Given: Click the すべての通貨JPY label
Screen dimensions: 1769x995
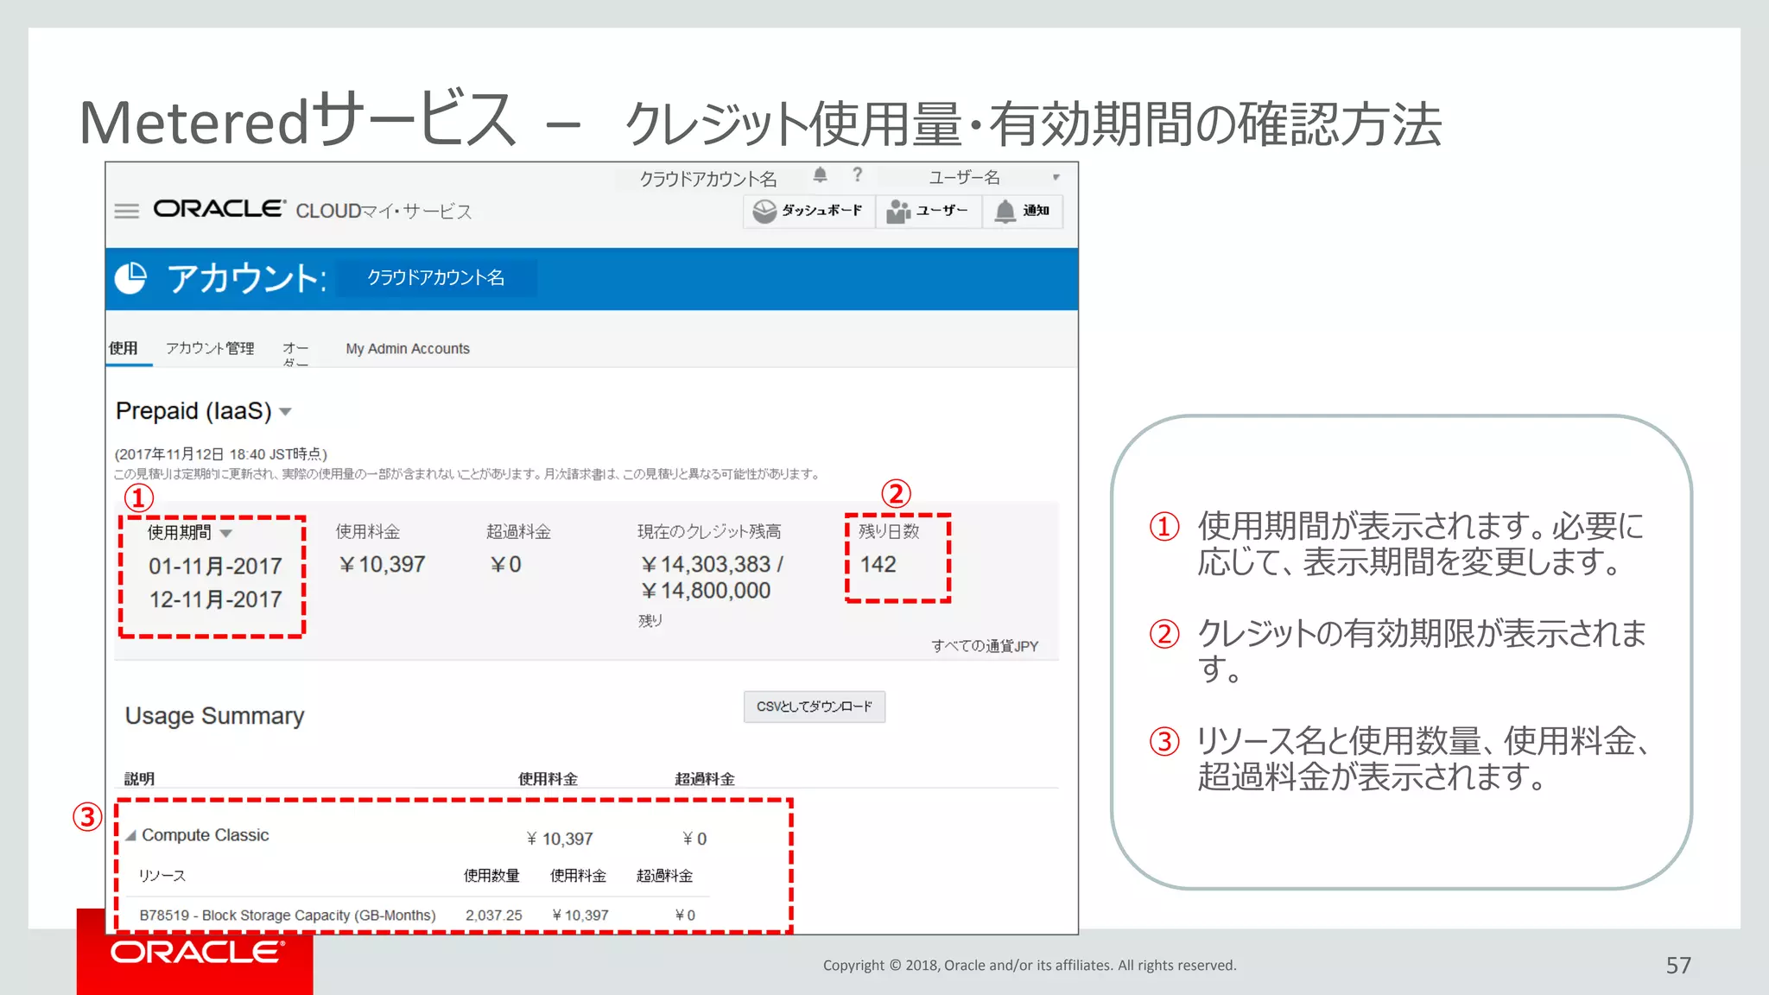Looking at the screenshot, I should (x=985, y=646).
